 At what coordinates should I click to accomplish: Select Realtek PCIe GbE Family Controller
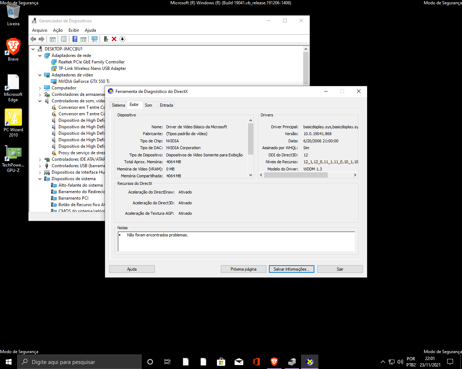92,62
